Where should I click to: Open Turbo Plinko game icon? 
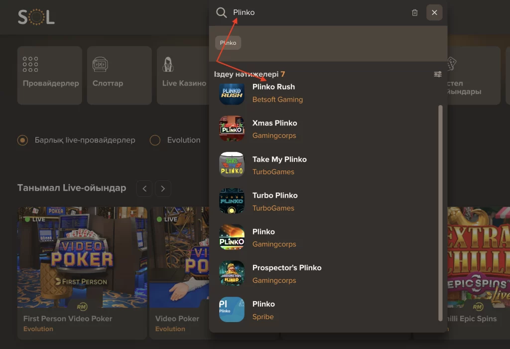tap(232, 201)
